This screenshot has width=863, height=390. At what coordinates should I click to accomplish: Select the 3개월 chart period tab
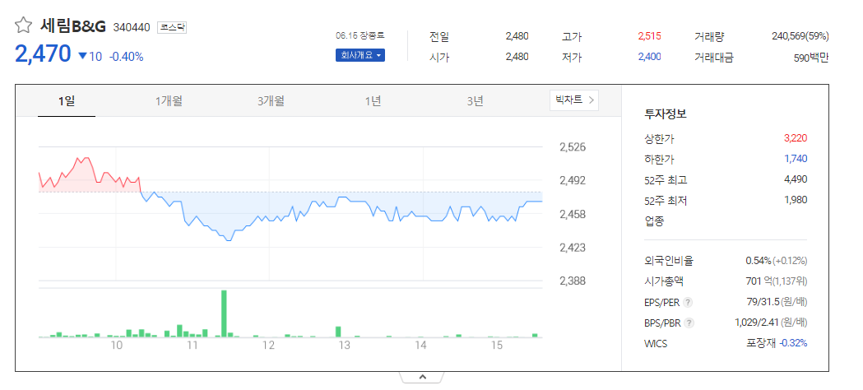pos(271,100)
